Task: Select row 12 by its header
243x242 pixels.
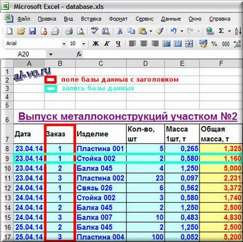Action: coord(7,188)
